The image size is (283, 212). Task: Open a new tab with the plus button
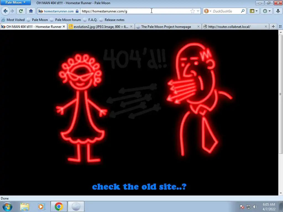click(x=273, y=26)
